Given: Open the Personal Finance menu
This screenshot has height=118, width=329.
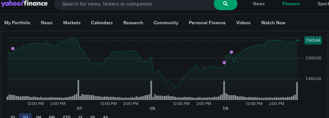Looking at the screenshot, I should tap(207, 23).
